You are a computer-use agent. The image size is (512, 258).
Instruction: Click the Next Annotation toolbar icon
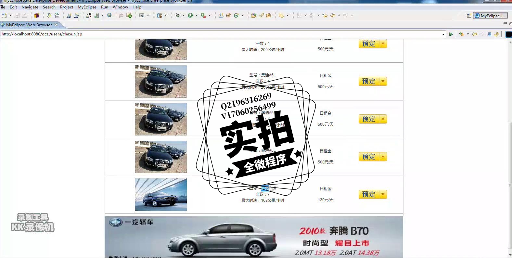point(299,15)
